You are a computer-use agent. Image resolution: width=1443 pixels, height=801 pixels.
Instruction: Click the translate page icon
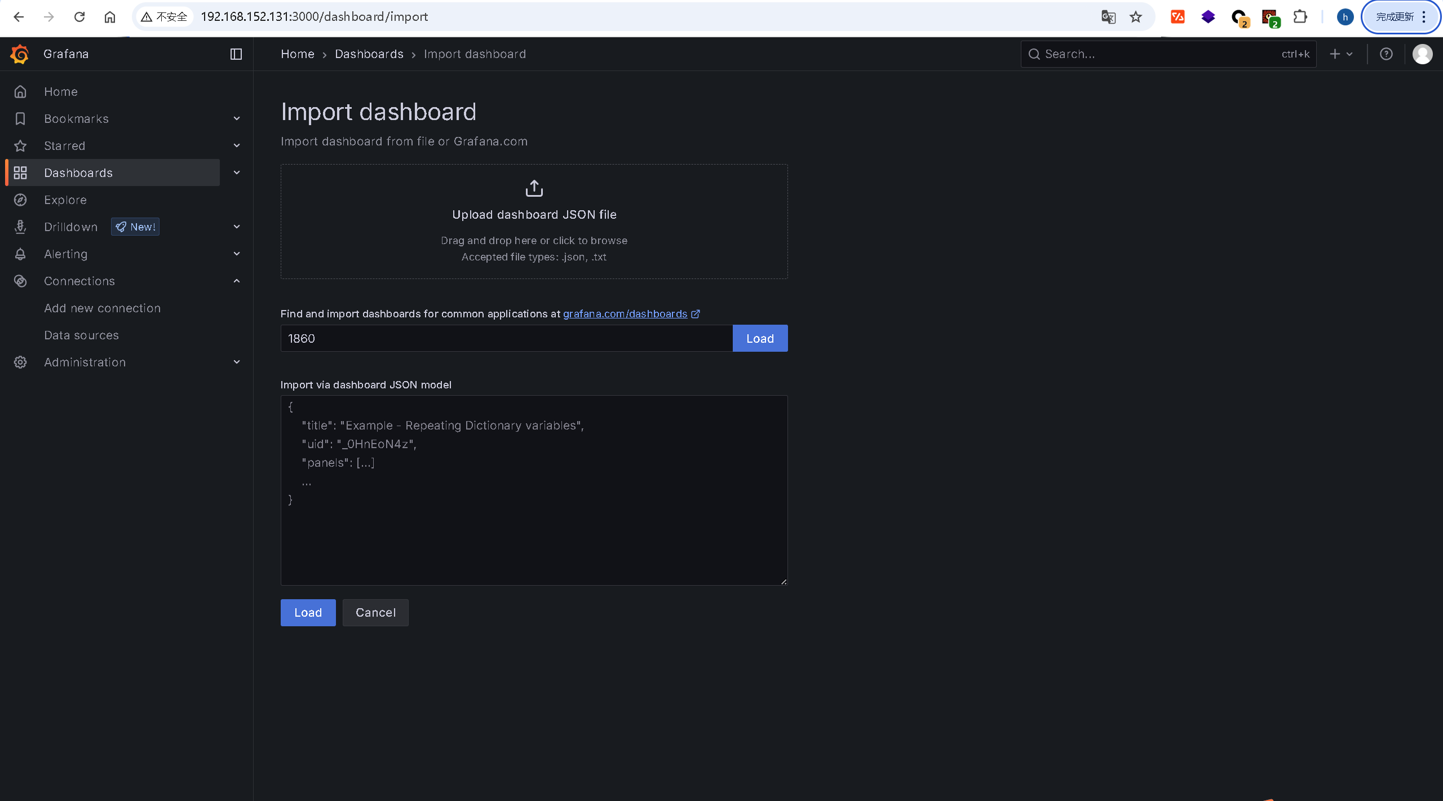[x=1108, y=17]
